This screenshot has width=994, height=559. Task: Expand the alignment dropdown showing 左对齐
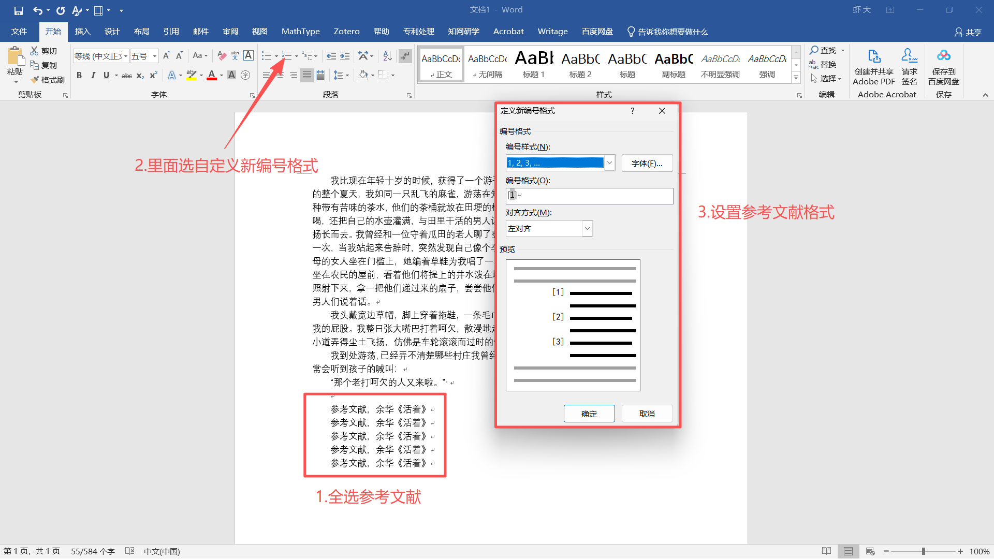[587, 229]
